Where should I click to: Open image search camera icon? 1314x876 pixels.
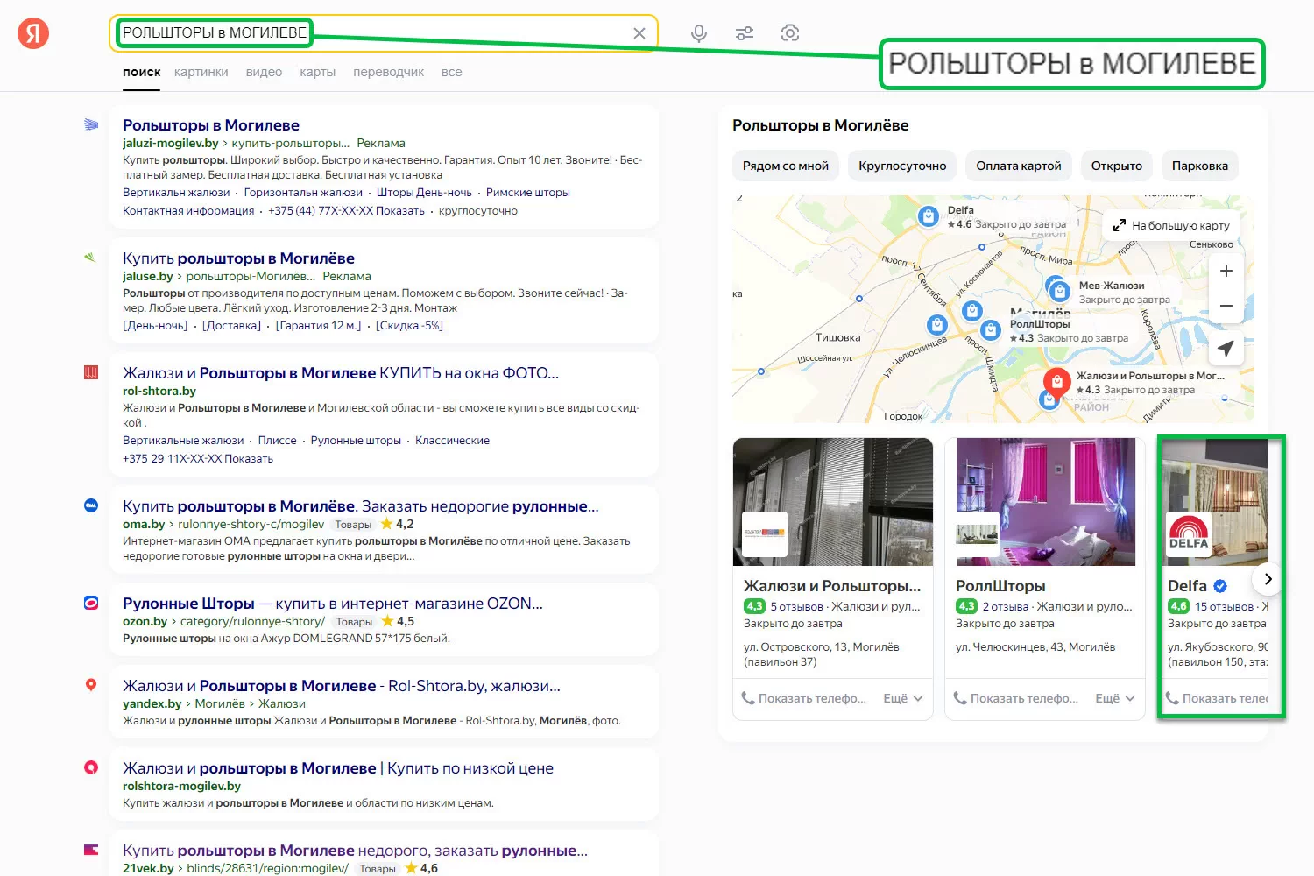coord(790,33)
